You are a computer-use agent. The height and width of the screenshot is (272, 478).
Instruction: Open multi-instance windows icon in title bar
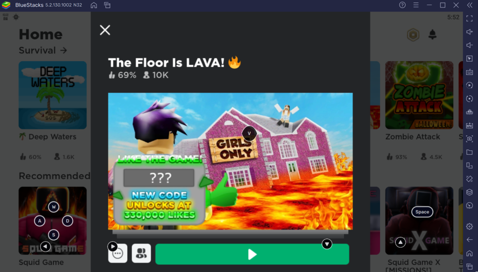pyautogui.click(x=107, y=5)
